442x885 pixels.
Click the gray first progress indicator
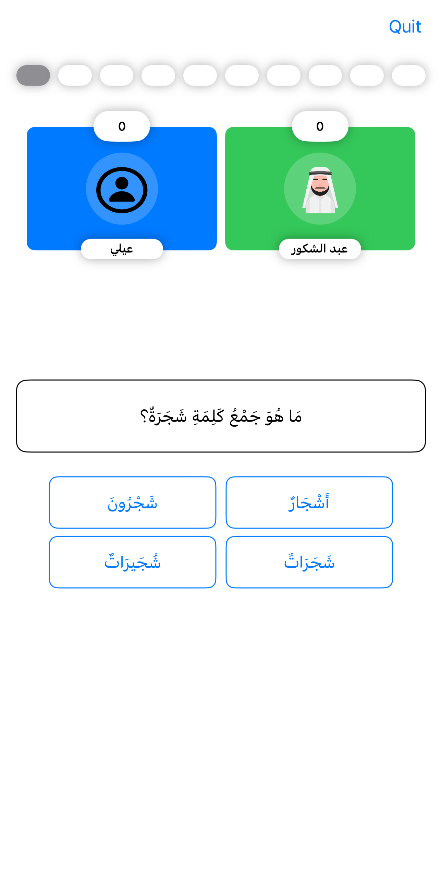(x=33, y=75)
